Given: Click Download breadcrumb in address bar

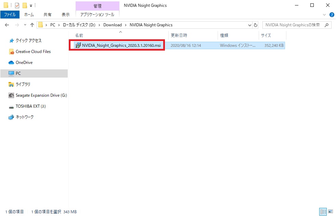Looking at the screenshot, I should coord(113,25).
